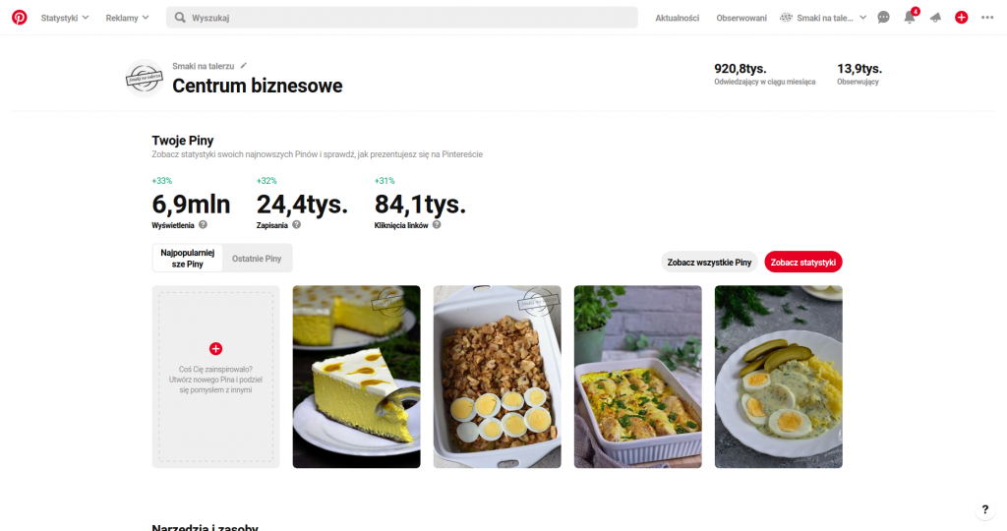This screenshot has height=531, width=1007.
Task: Open the Pinterest logo home link
Action: click(20, 18)
